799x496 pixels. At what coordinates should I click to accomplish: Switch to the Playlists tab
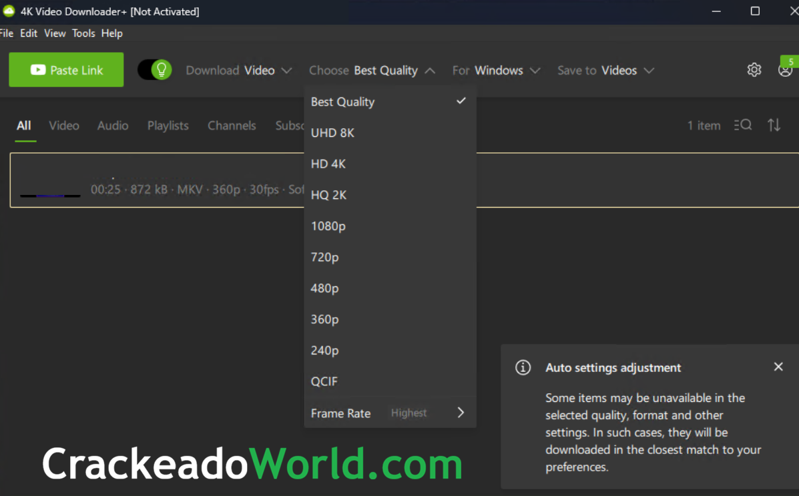coord(168,126)
